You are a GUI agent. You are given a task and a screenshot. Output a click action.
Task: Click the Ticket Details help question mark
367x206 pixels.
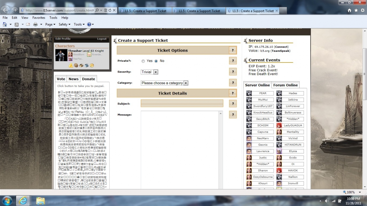point(233,93)
